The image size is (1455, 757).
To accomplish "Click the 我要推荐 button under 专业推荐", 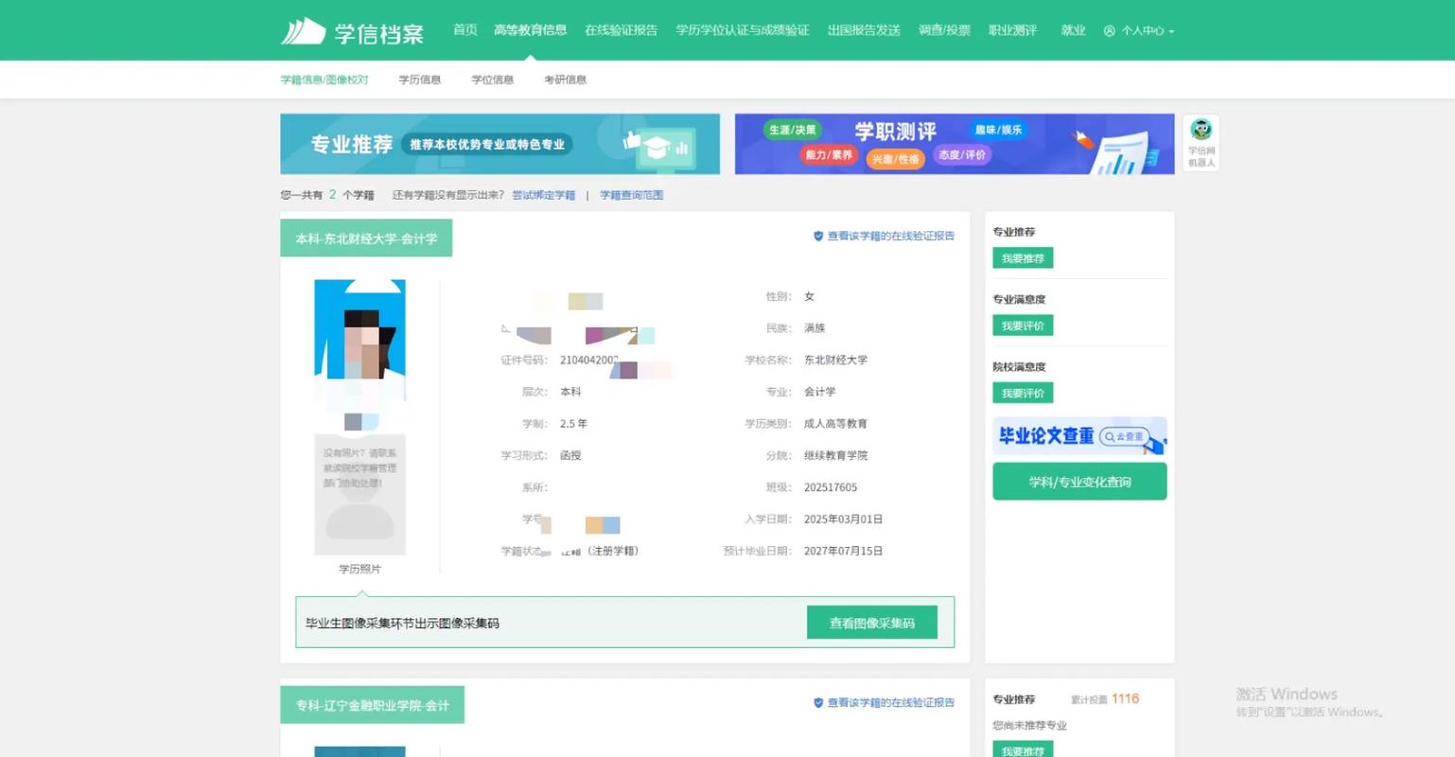I will point(1023,258).
